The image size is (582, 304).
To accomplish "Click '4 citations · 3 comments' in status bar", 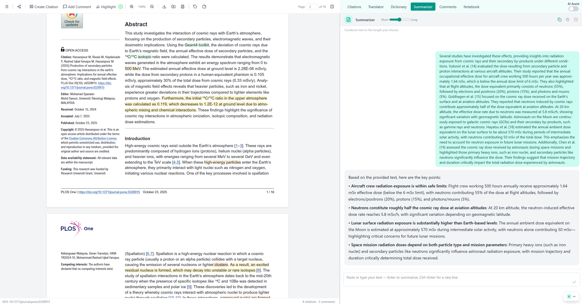I will click(x=319, y=301).
